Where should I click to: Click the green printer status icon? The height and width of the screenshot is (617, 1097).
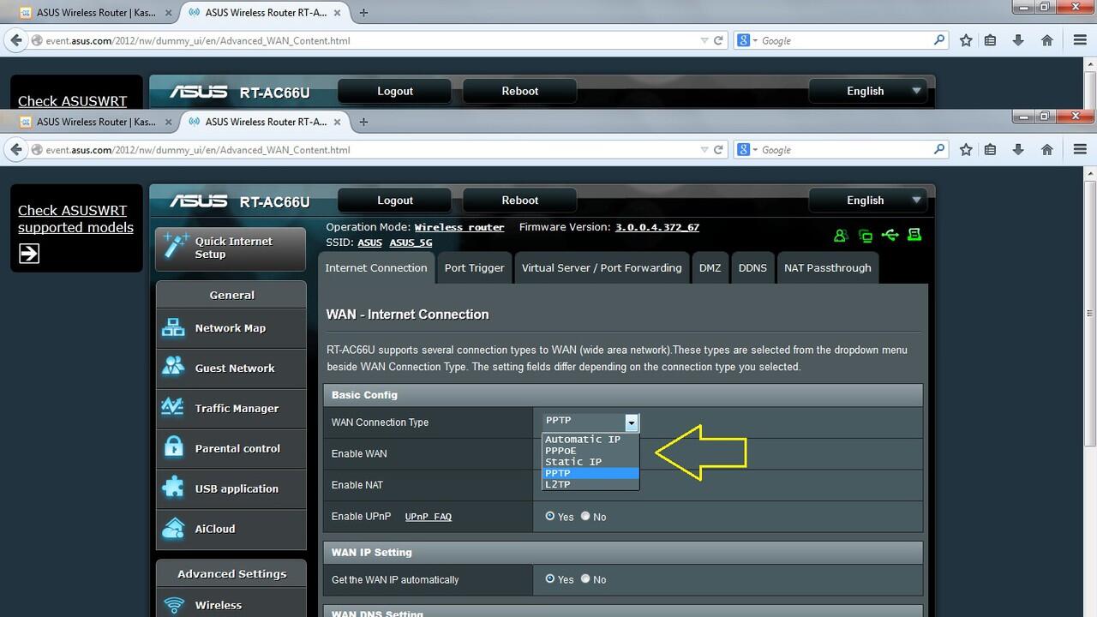point(914,235)
